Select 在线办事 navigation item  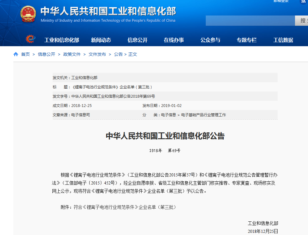174,40
